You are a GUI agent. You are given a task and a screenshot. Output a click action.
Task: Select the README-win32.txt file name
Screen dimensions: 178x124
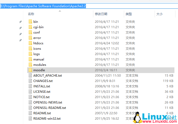[x=47, y=119]
